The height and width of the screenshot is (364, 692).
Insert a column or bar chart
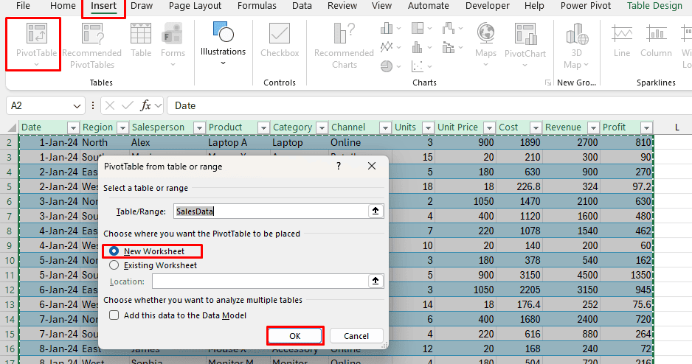click(390, 29)
